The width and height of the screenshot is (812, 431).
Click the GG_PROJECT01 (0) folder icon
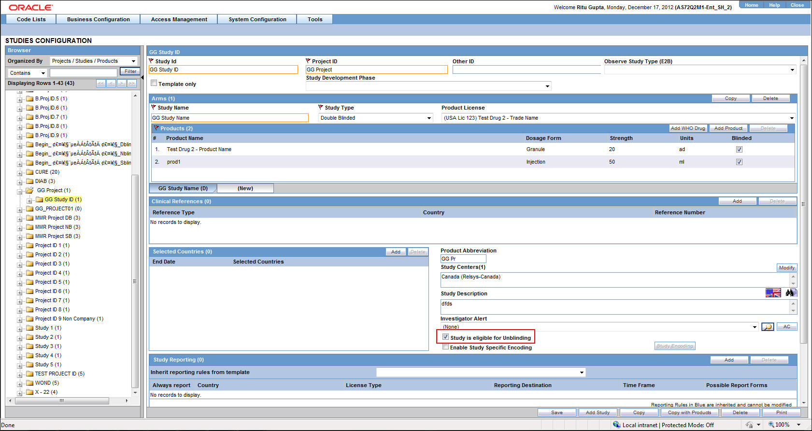[30, 209]
